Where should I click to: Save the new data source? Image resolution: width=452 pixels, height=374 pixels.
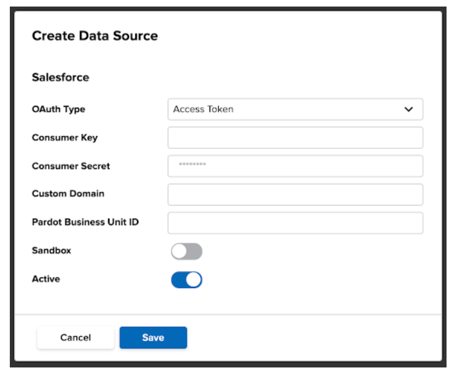tap(153, 337)
